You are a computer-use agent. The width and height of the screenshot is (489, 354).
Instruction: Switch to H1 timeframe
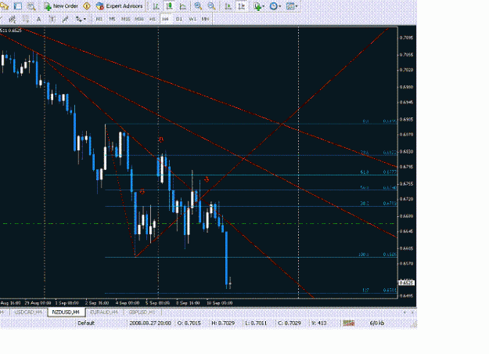pyautogui.click(x=153, y=19)
